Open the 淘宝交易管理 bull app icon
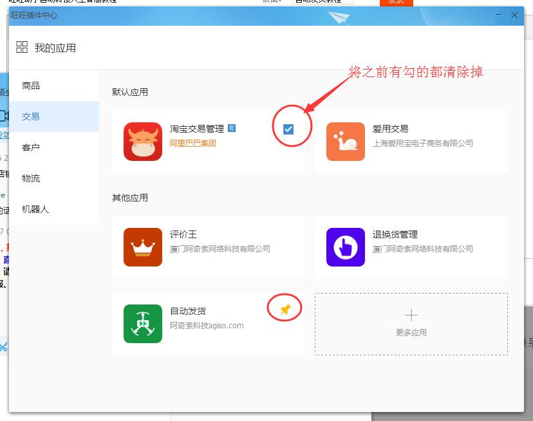The image size is (533, 421). point(143,142)
